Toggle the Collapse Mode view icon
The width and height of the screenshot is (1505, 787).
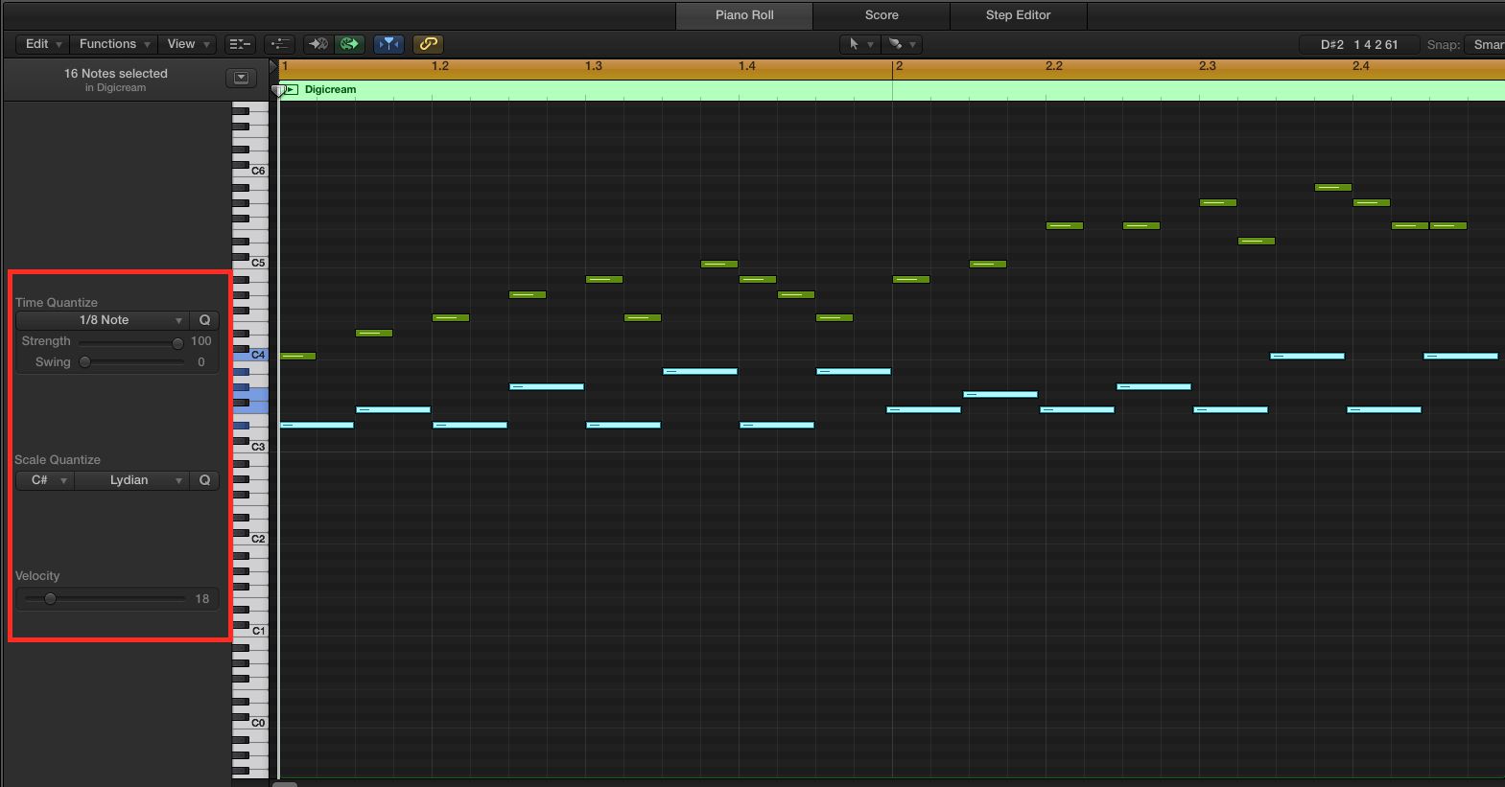pyautogui.click(x=239, y=44)
